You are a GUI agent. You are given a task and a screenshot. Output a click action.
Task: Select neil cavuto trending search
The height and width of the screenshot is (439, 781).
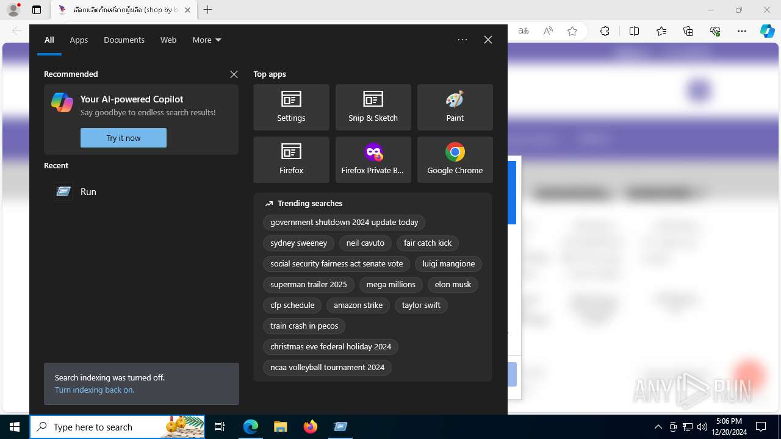(365, 243)
